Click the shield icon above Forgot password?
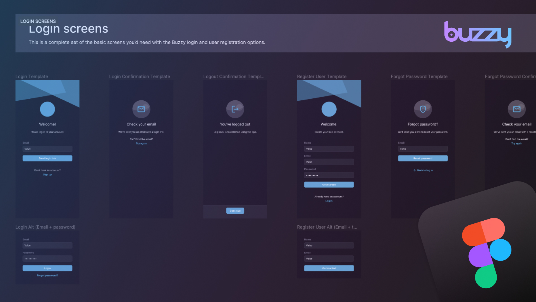 423,109
